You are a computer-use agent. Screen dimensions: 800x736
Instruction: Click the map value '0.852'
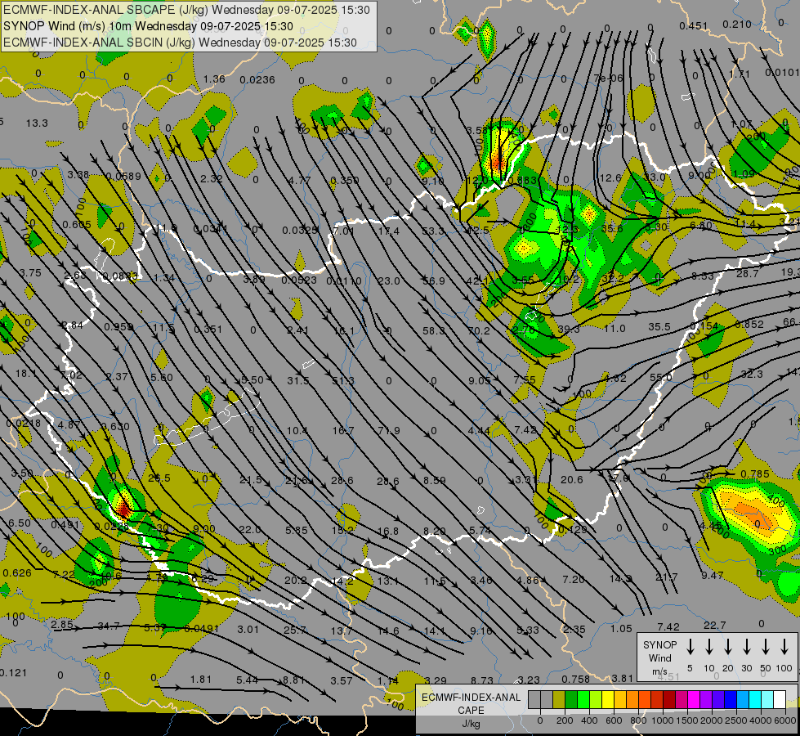click(x=749, y=324)
